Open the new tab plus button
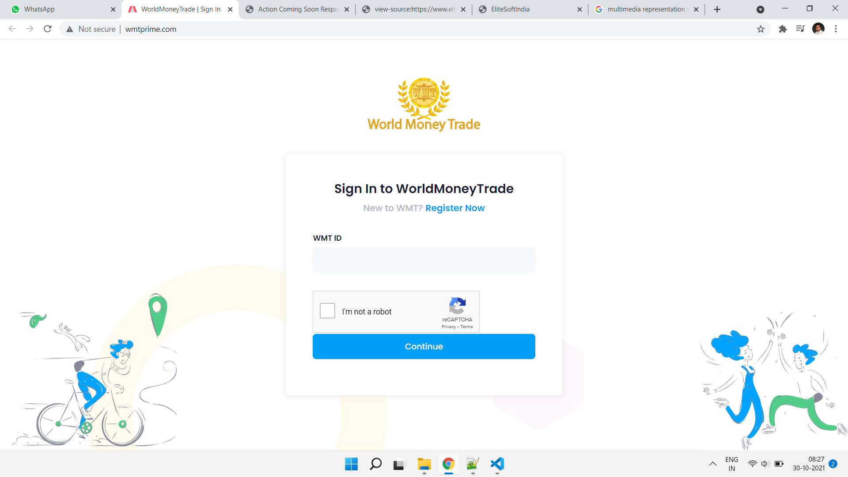 pyautogui.click(x=717, y=9)
